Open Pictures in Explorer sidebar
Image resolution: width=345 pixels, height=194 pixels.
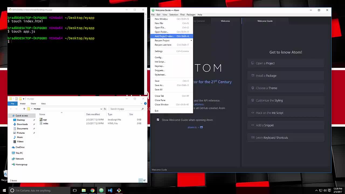coord(21,133)
